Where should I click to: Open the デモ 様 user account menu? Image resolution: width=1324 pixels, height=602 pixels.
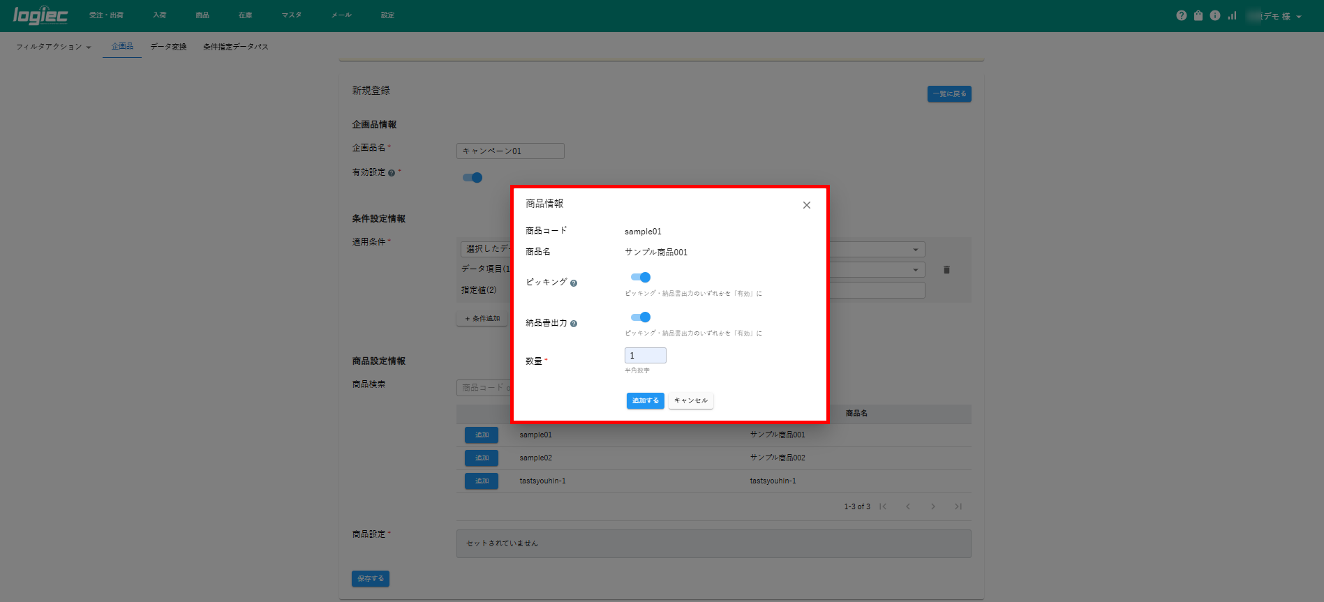coord(1276,16)
